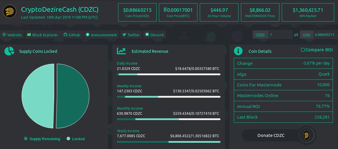Click the Coin Details info icon
Image resolution: width=338 pixels, height=149 pixels.
(x=238, y=51)
